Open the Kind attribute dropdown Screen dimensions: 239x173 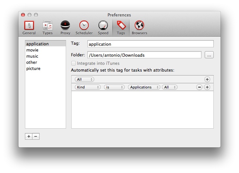88,87
